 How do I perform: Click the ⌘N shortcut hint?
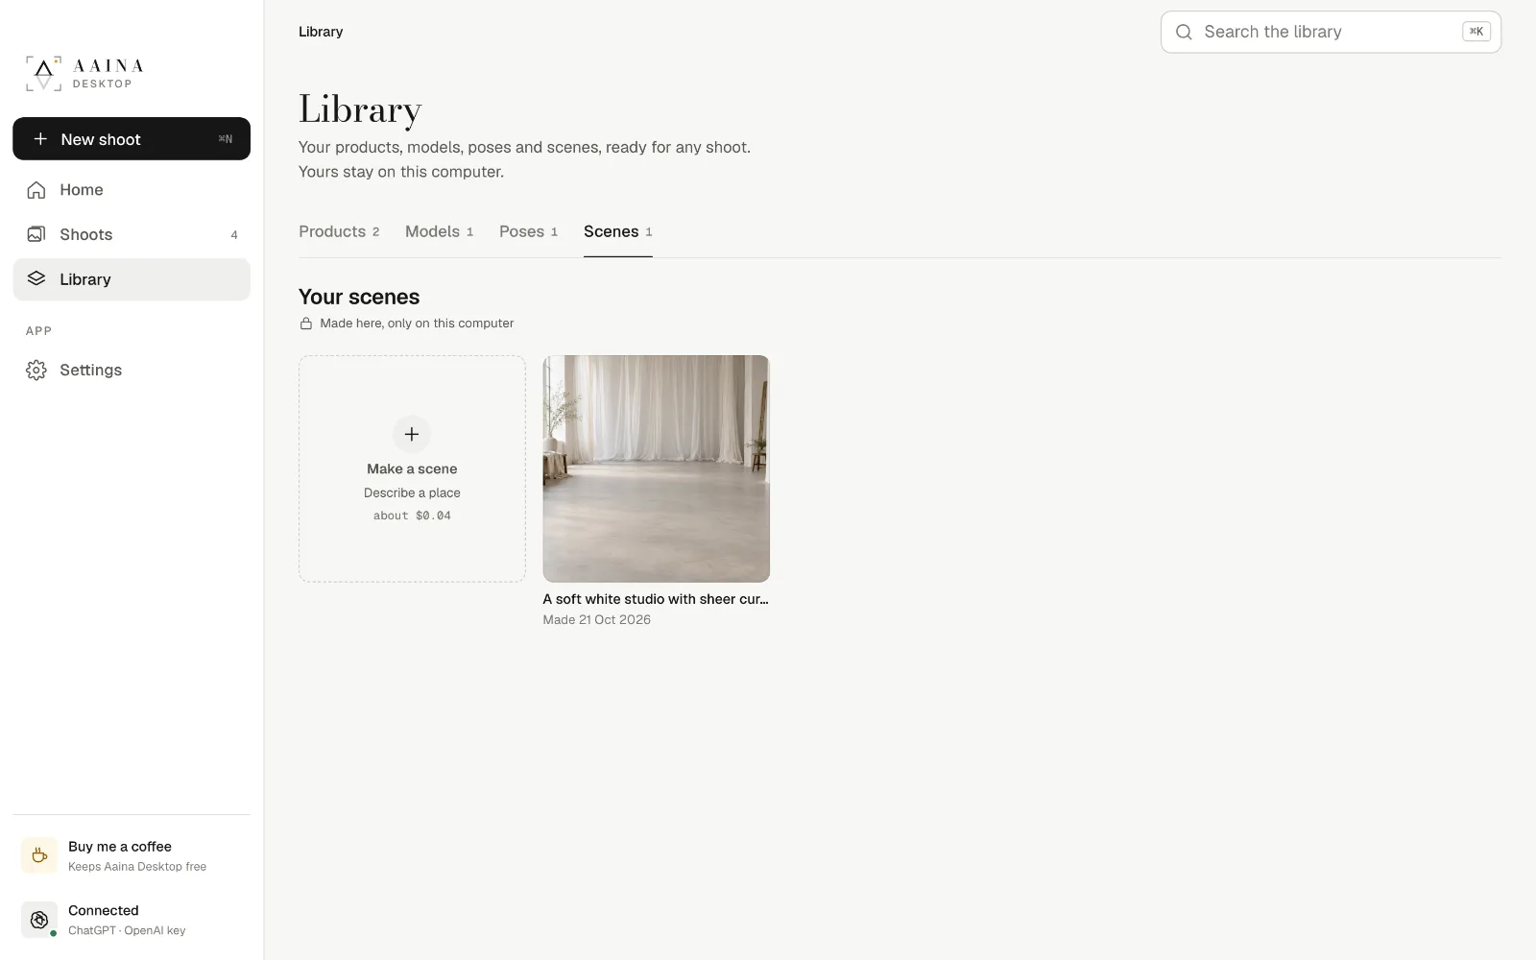(226, 139)
